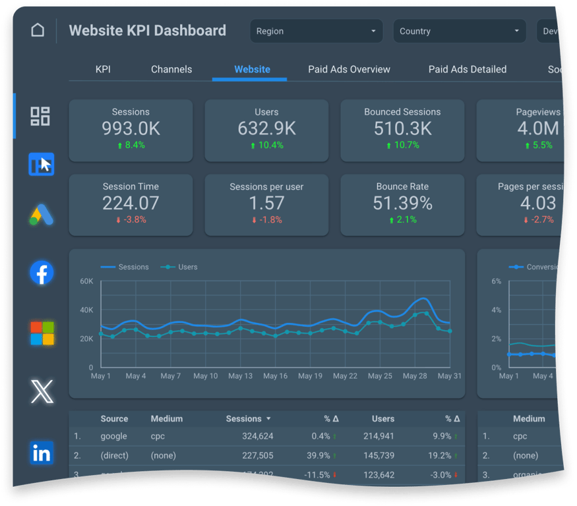Click the google source cell
This screenshot has height=506, width=577.
(x=113, y=437)
